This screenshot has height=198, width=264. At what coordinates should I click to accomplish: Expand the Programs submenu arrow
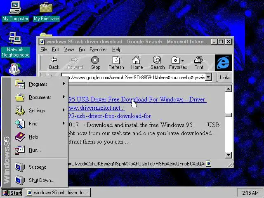64,83
